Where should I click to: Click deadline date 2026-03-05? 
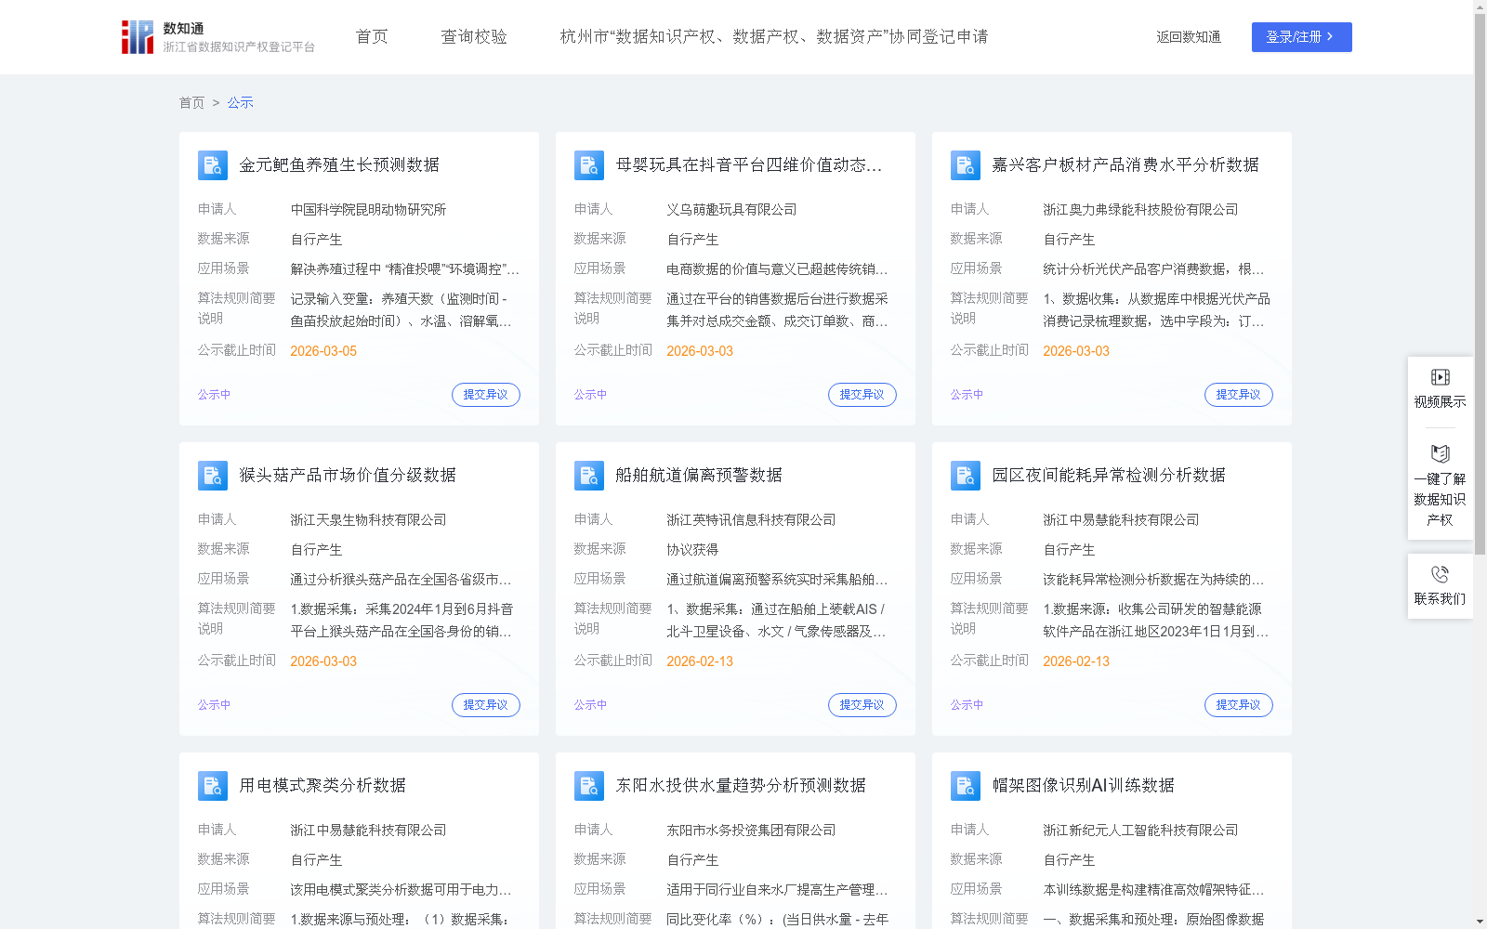tap(323, 351)
